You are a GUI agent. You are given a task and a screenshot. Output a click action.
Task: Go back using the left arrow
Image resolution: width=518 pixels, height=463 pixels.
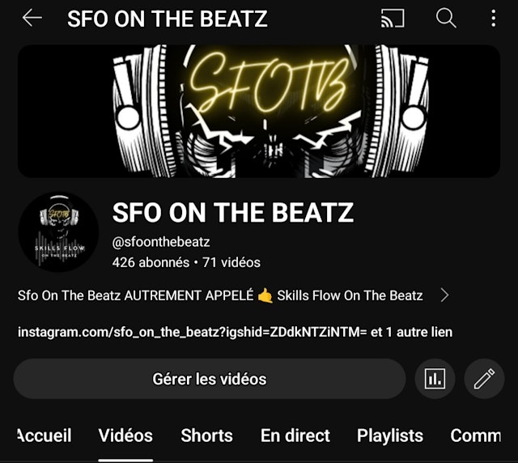click(x=32, y=18)
